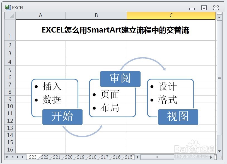The image size is (227, 164).
Task: Click vertical scrollbar up arrow
Action: click(219, 18)
